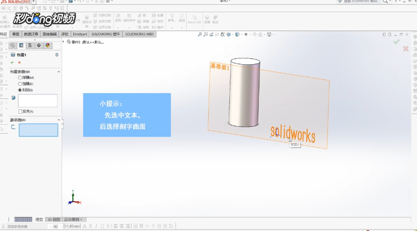Select the cylinder's curved face

click(244, 94)
